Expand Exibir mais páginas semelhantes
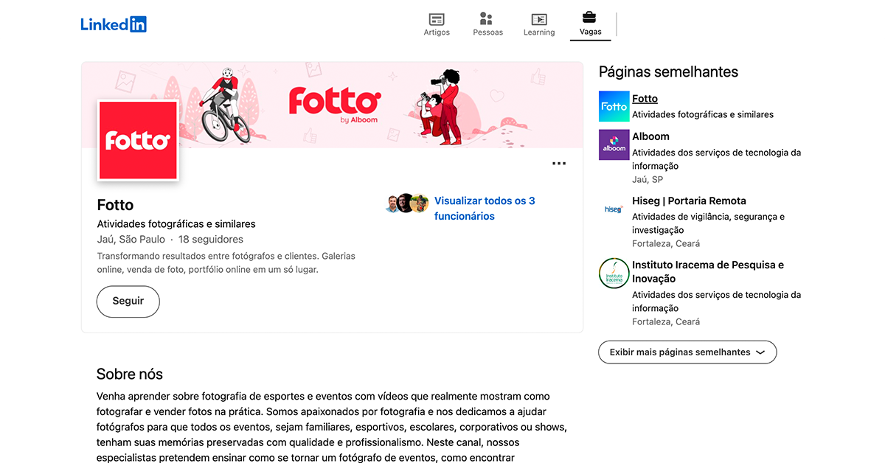 coord(679,352)
